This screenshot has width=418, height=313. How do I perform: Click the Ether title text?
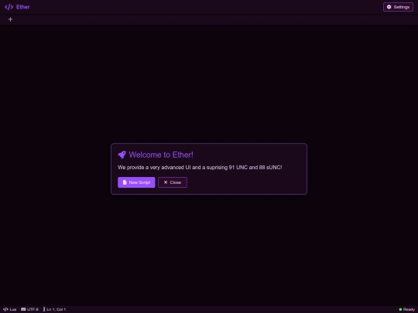23,7
